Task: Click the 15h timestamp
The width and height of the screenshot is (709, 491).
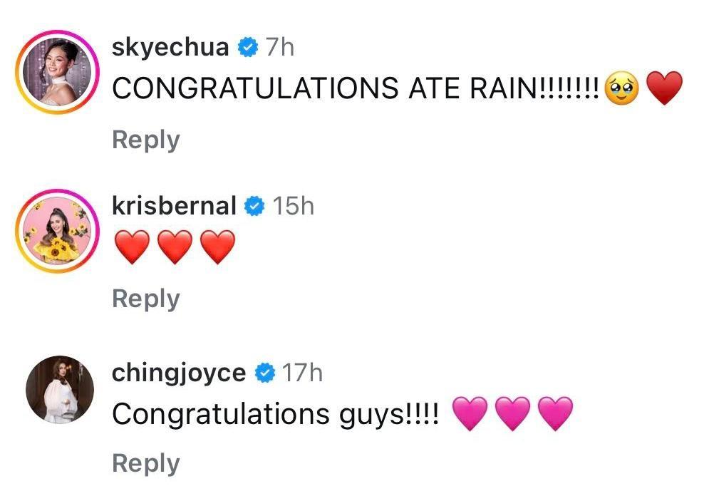Action: coord(293,207)
